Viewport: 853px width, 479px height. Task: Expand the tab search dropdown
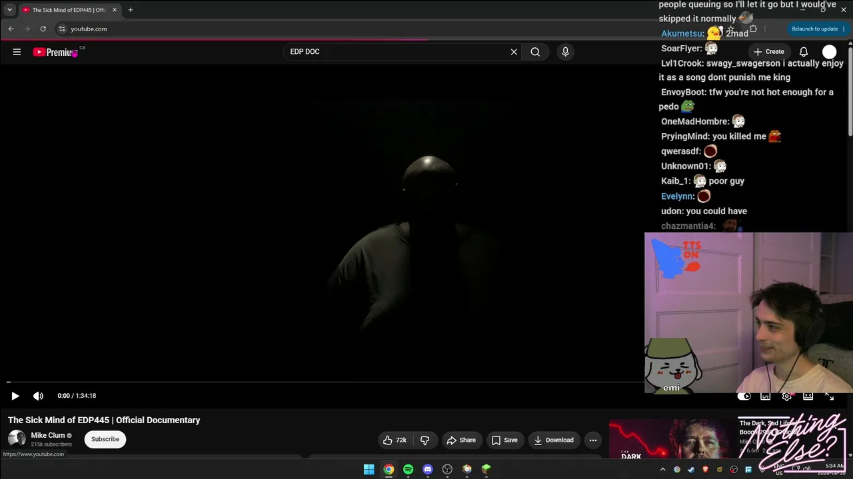coord(9,10)
